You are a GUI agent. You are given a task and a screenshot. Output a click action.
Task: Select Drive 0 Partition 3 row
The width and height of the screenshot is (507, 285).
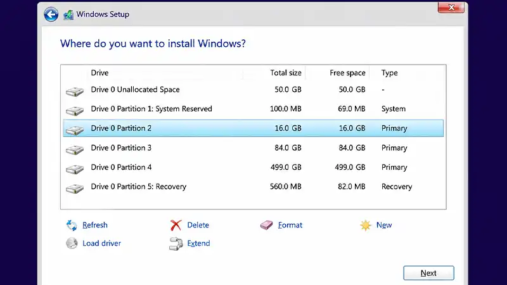[x=253, y=148]
